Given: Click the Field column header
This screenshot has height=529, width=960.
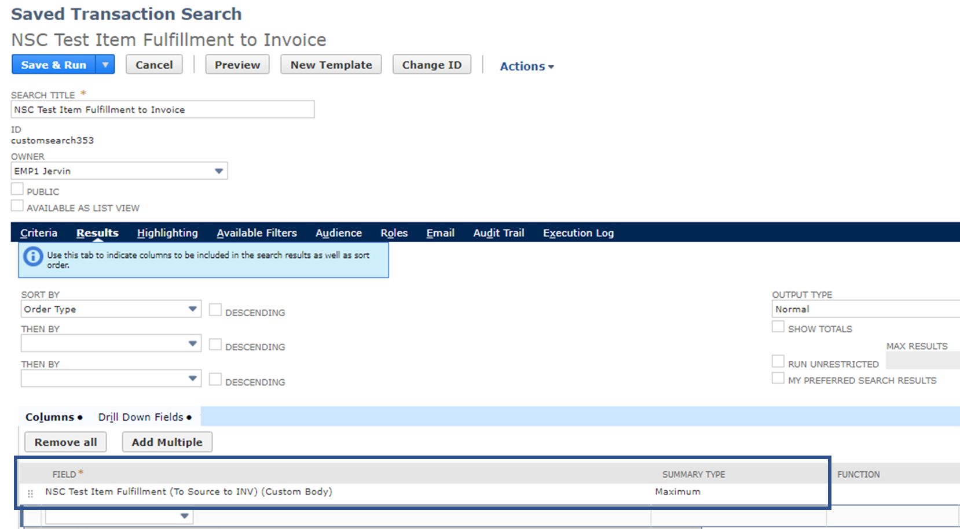Looking at the screenshot, I should 64,474.
